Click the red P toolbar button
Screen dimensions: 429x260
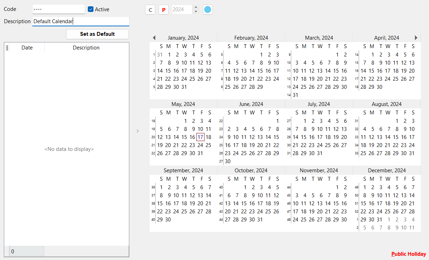coord(163,10)
